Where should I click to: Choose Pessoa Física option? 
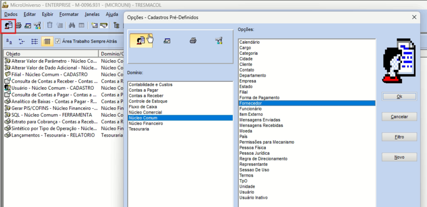[307, 148]
